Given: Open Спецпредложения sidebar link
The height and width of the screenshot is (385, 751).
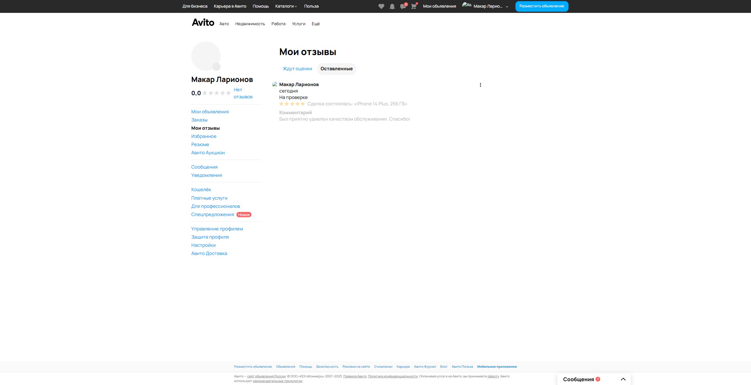Looking at the screenshot, I should click(x=212, y=215).
